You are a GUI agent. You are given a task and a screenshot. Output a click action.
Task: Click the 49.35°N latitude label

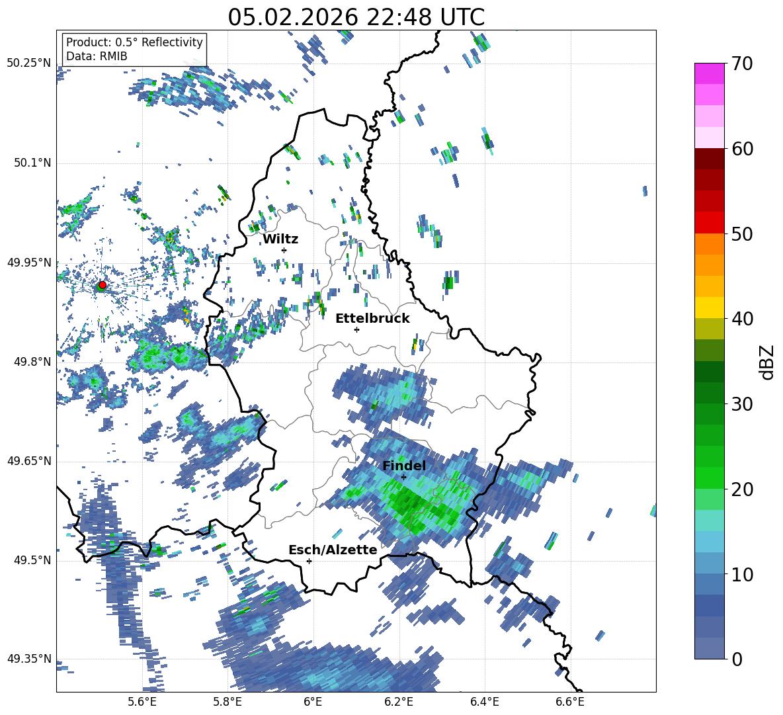click(29, 659)
